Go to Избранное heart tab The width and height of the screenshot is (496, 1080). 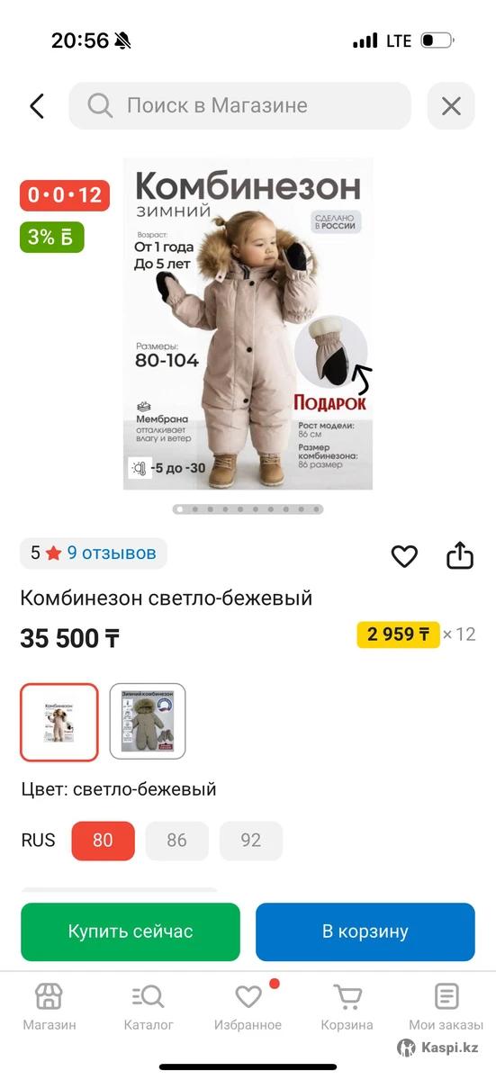[248, 1007]
